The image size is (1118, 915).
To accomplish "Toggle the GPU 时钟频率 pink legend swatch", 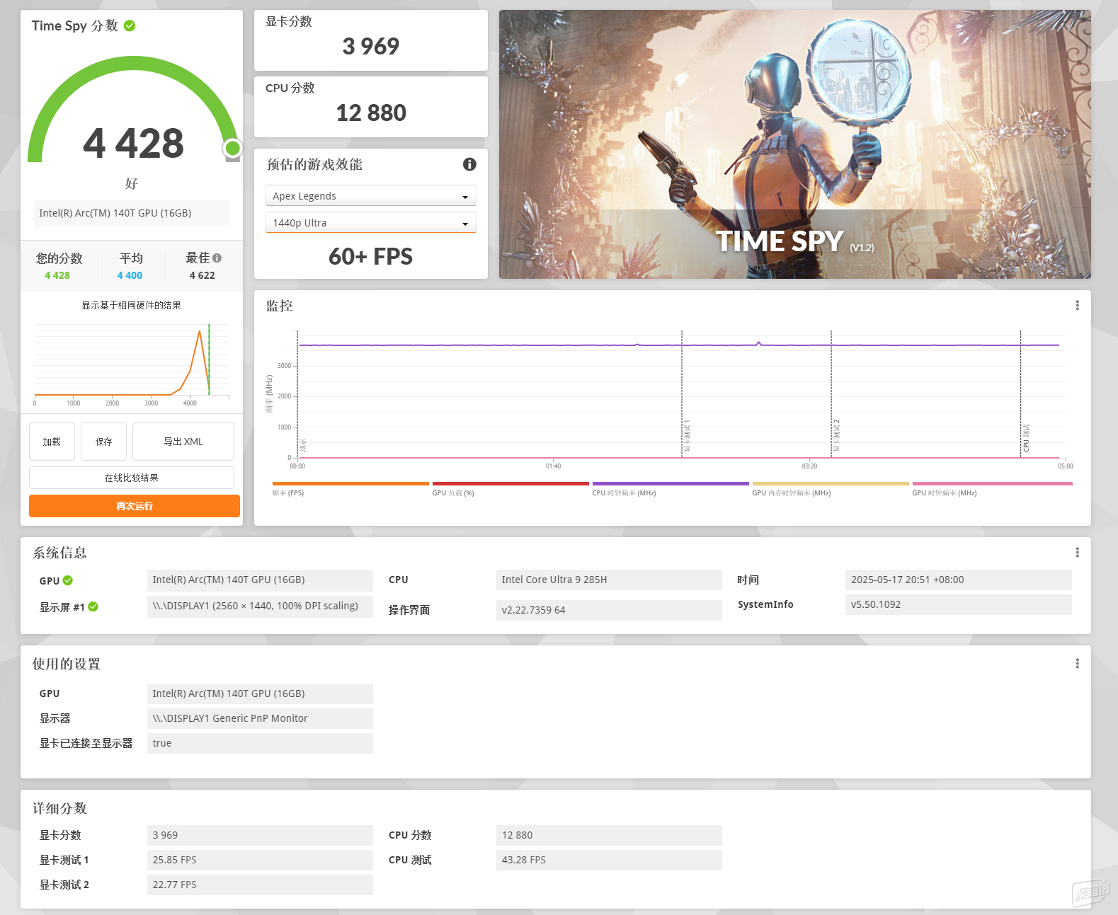I will [992, 484].
